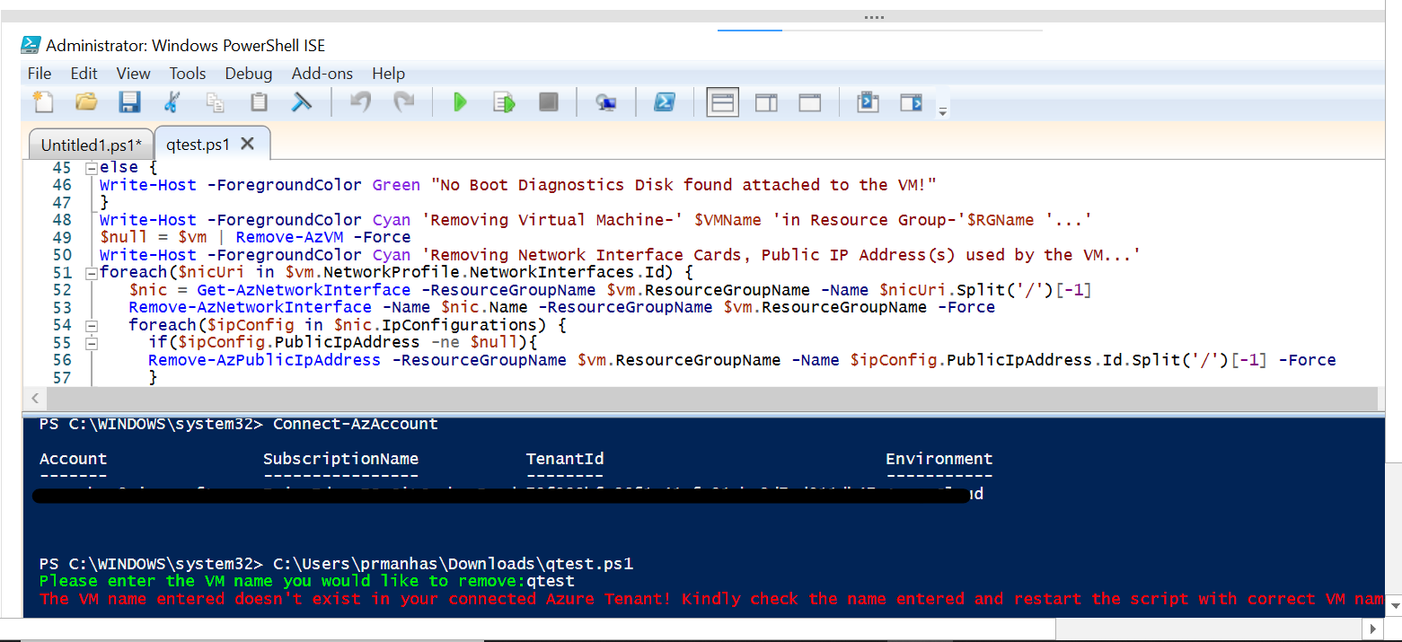This screenshot has height=642, width=1402.
Task: Click the 'No Boot Diagnostics Disk' string
Action: pyautogui.click(x=683, y=185)
